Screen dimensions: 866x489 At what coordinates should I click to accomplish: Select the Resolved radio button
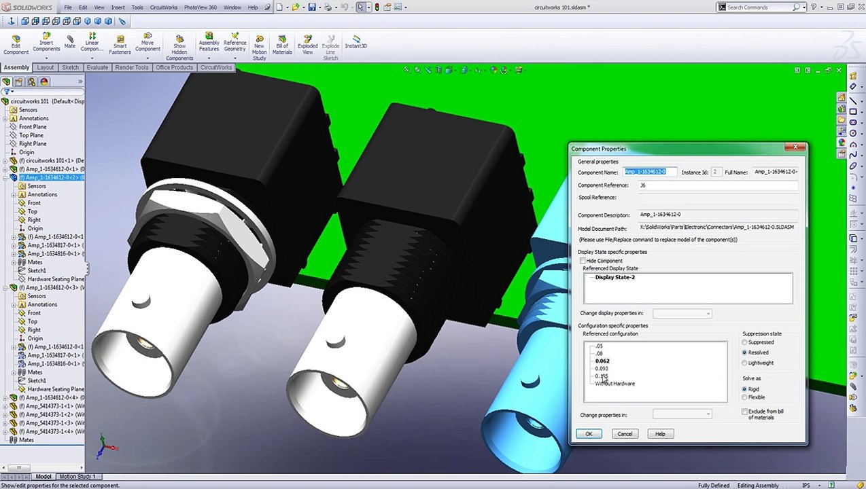pos(745,352)
